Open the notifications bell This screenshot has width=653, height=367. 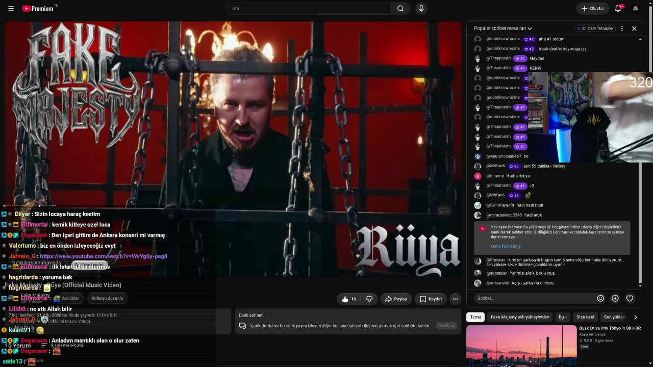click(618, 8)
